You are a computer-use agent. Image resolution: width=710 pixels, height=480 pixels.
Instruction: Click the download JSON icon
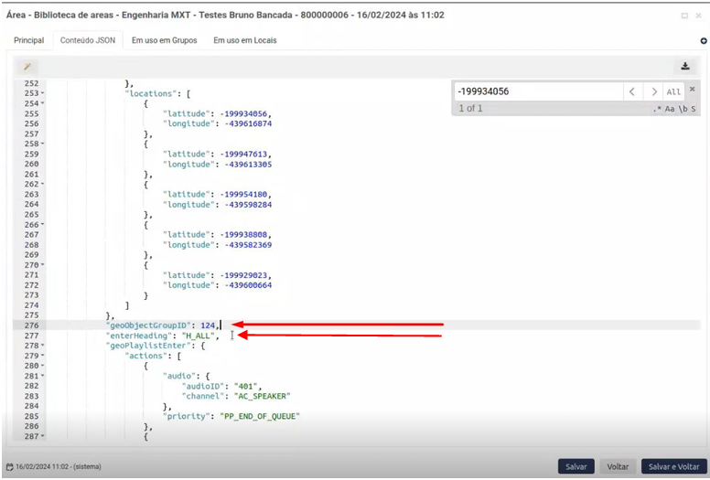(684, 67)
